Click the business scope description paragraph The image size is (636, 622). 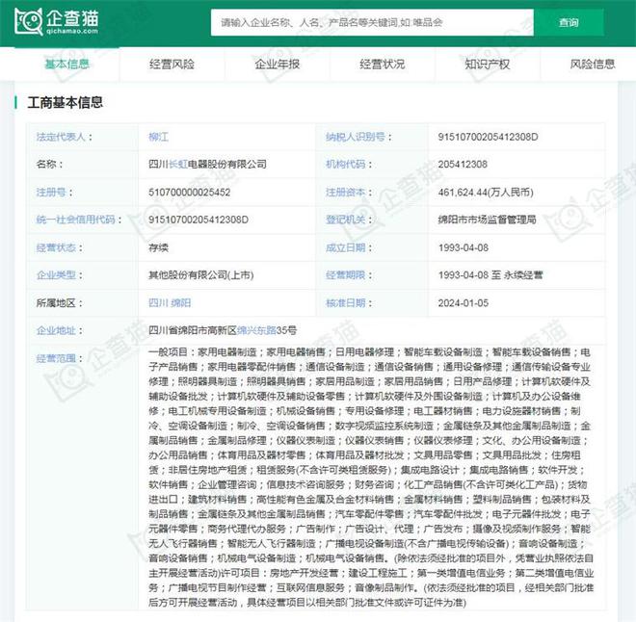(x=371, y=477)
